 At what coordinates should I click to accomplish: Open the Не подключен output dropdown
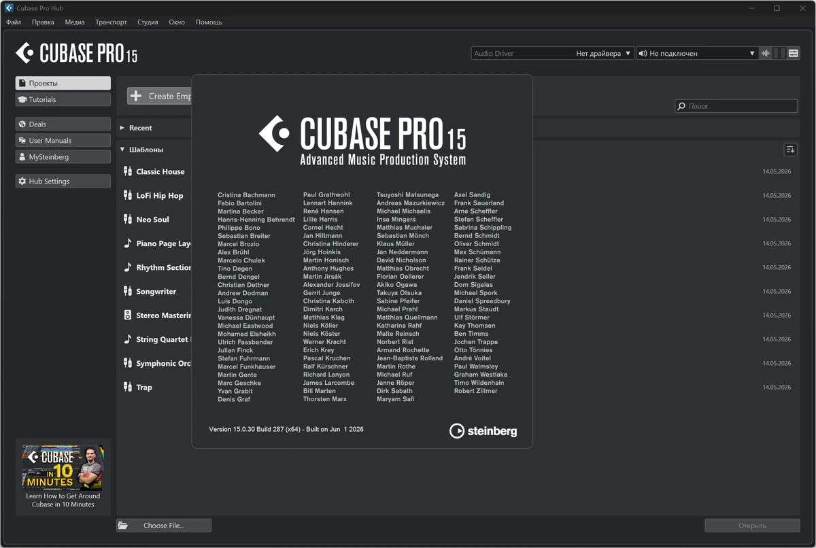point(697,53)
